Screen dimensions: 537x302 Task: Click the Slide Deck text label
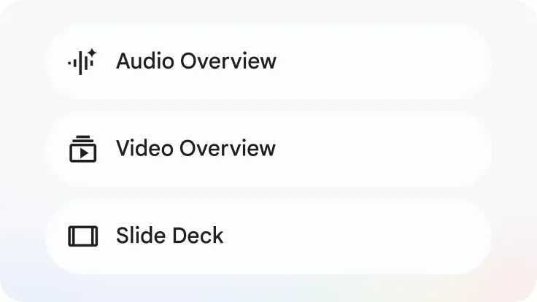click(169, 236)
